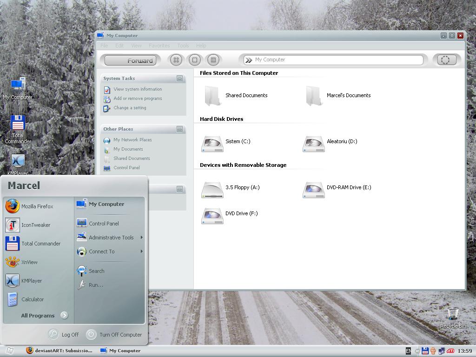Select the grid view icon on toolbar
The width and height of the screenshot is (476, 357).
(x=176, y=59)
